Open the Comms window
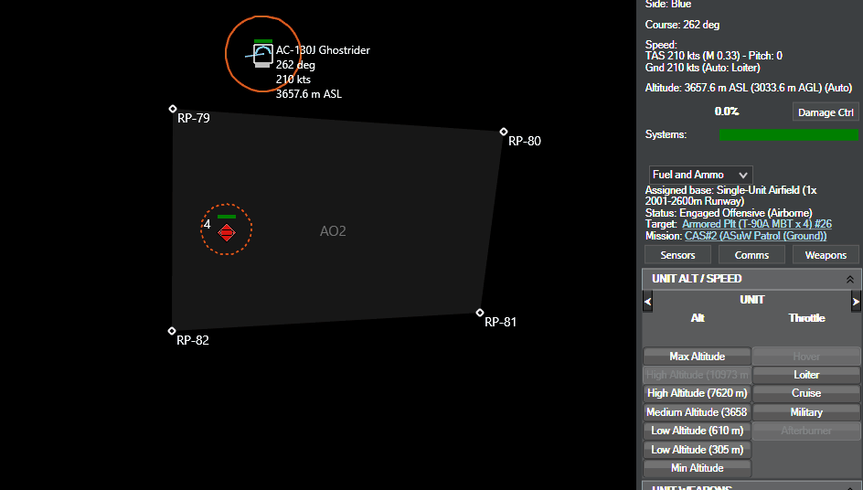The image size is (863, 490). [751, 255]
